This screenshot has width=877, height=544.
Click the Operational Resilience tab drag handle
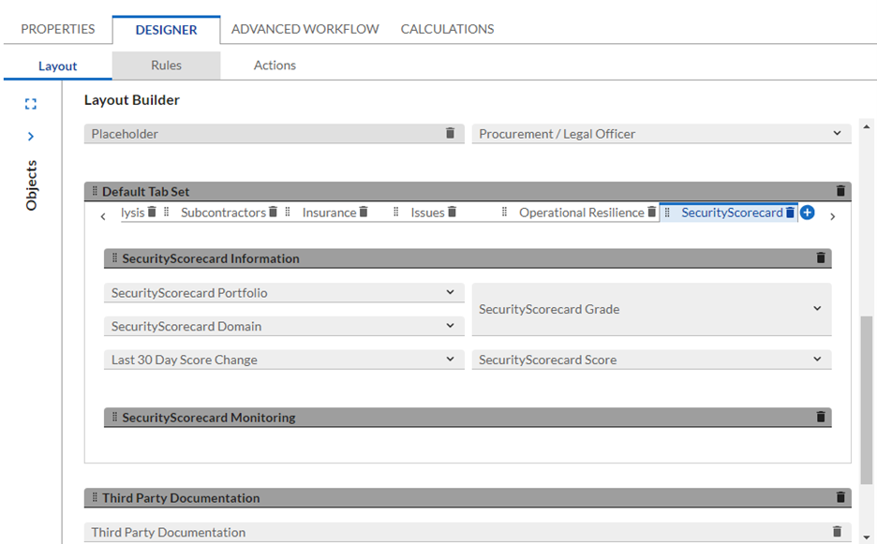pyautogui.click(x=504, y=212)
